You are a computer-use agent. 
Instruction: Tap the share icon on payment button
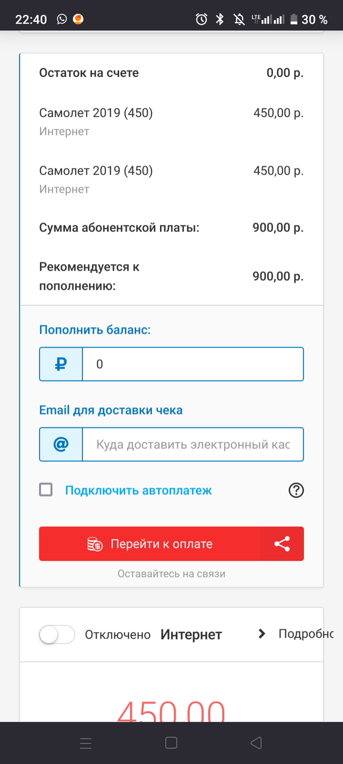(282, 544)
